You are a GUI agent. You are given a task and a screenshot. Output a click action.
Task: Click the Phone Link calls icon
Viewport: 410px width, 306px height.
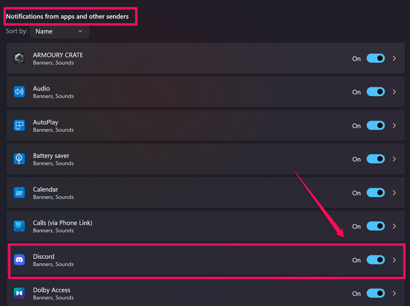19,226
